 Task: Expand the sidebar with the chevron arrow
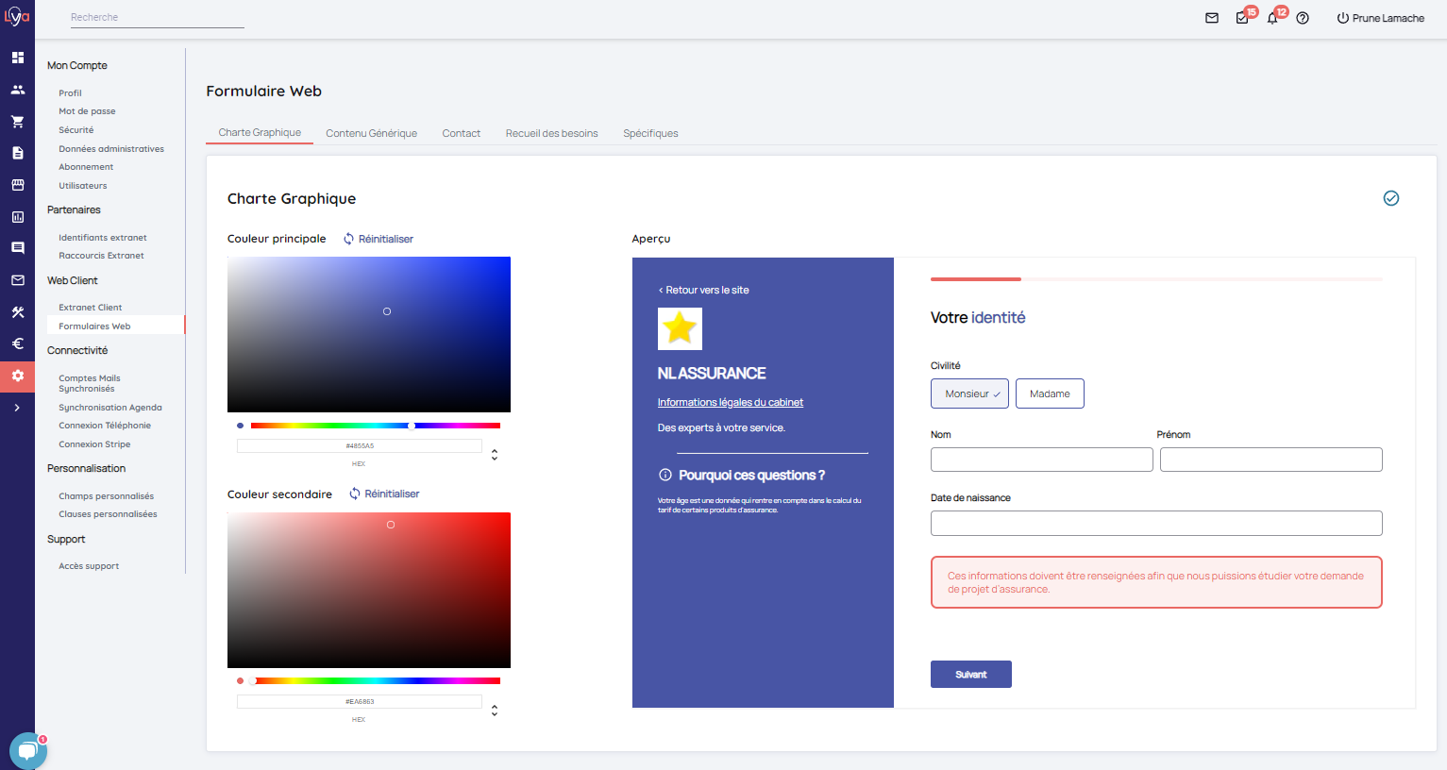[17, 408]
